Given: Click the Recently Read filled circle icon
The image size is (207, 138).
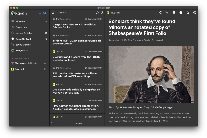Looking at the screenshot, I should point(13,39).
